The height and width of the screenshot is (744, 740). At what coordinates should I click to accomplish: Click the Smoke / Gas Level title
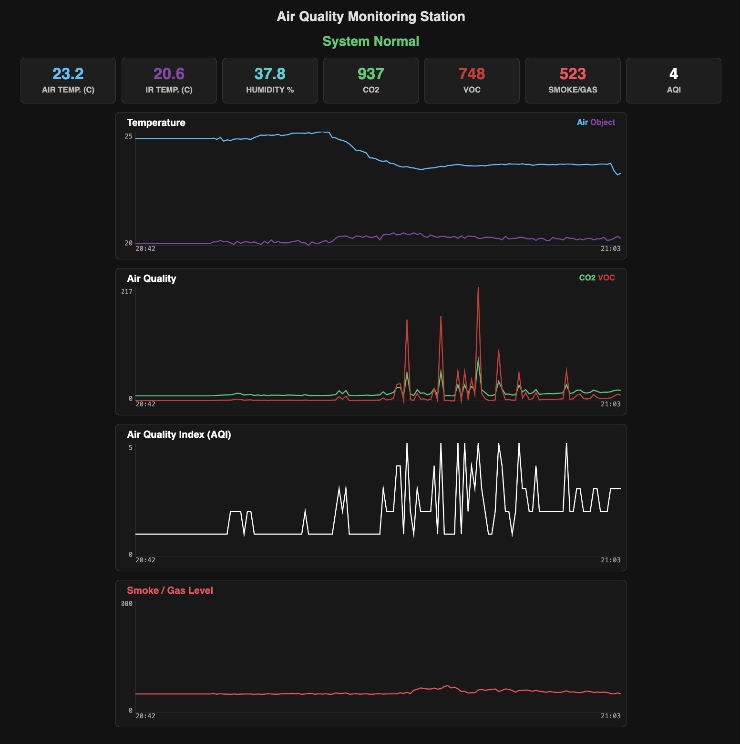(170, 590)
